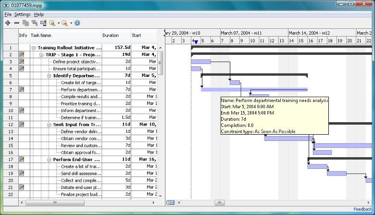Click the zoom in magnifier icon

[x=52, y=23]
